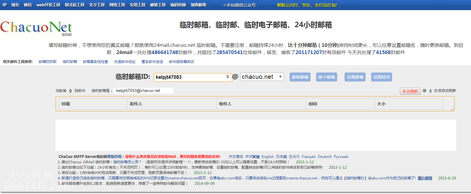Open the 域名 menu
Viewport: 471px width, 194px height.
point(15,5)
